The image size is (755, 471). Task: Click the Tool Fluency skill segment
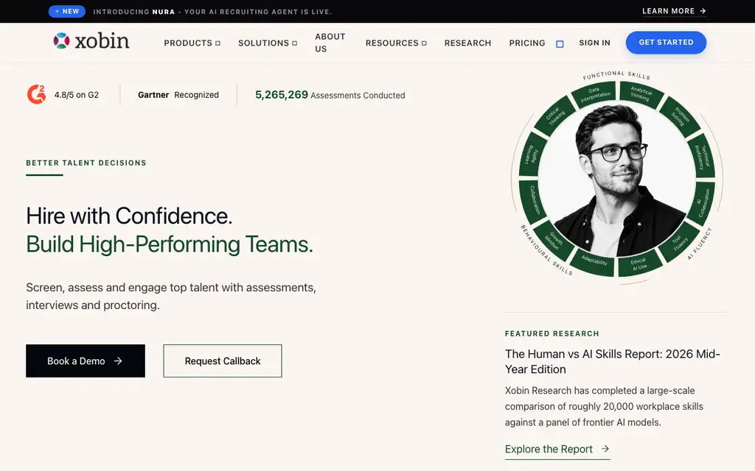point(679,241)
